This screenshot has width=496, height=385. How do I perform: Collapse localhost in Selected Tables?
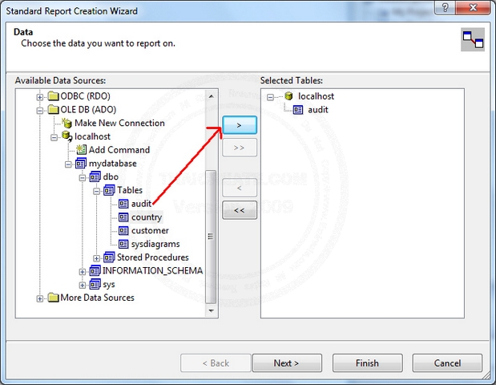pyautogui.click(x=271, y=97)
